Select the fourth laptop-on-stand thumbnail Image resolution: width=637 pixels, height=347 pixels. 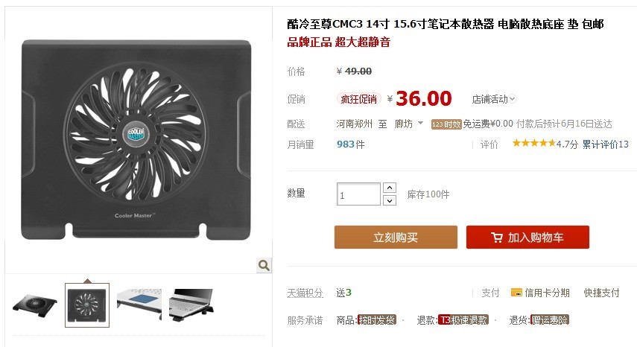pos(191,305)
